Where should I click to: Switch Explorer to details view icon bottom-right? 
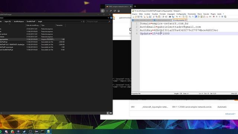pyautogui.click(x=108, y=113)
